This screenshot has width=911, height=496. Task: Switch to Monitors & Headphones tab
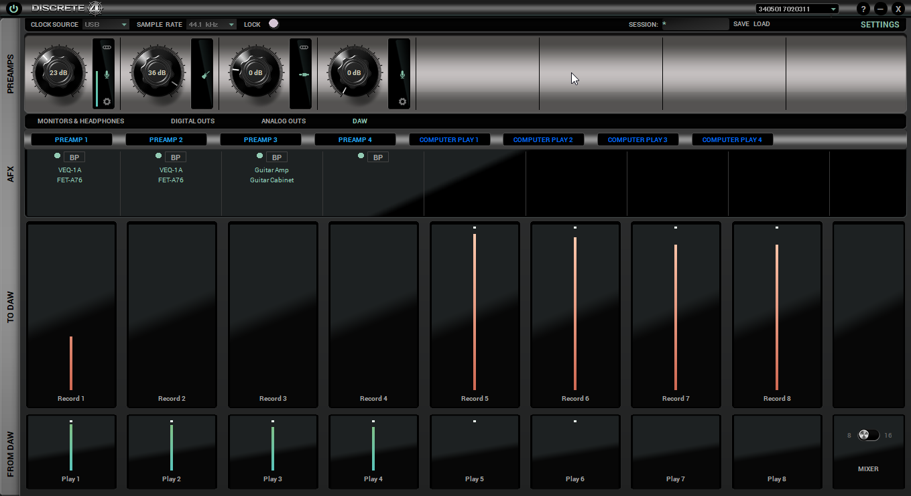tap(80, 121)
